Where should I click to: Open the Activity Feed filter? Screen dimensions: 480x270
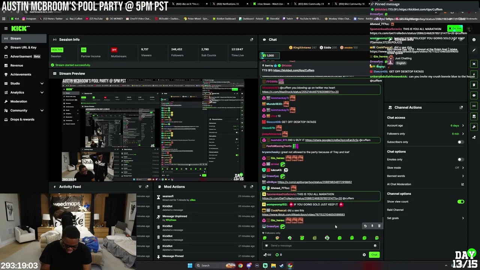(x=140, y=187)
